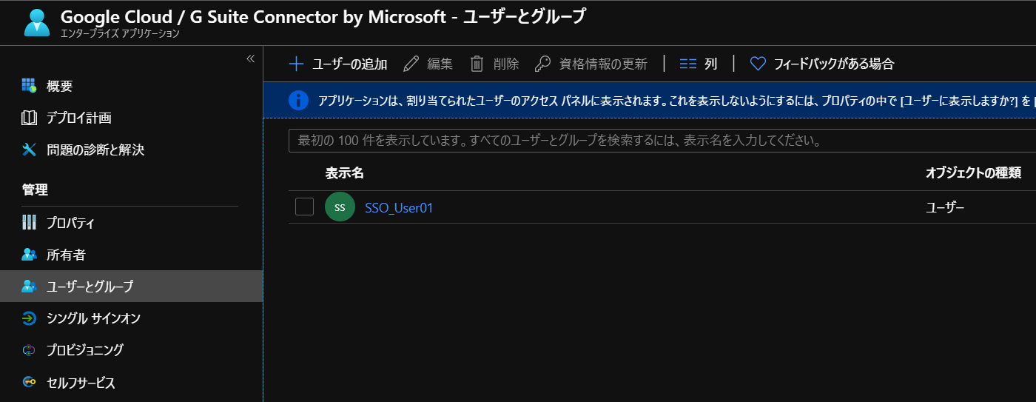Check the SSO_User01 row checkbox

(x=304, y=207)
